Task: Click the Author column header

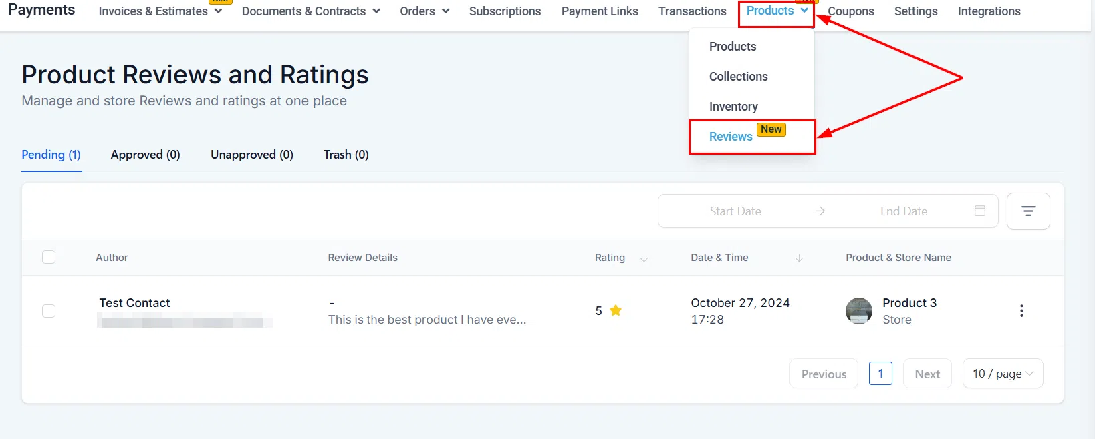Action: click(x=112, y=258)
